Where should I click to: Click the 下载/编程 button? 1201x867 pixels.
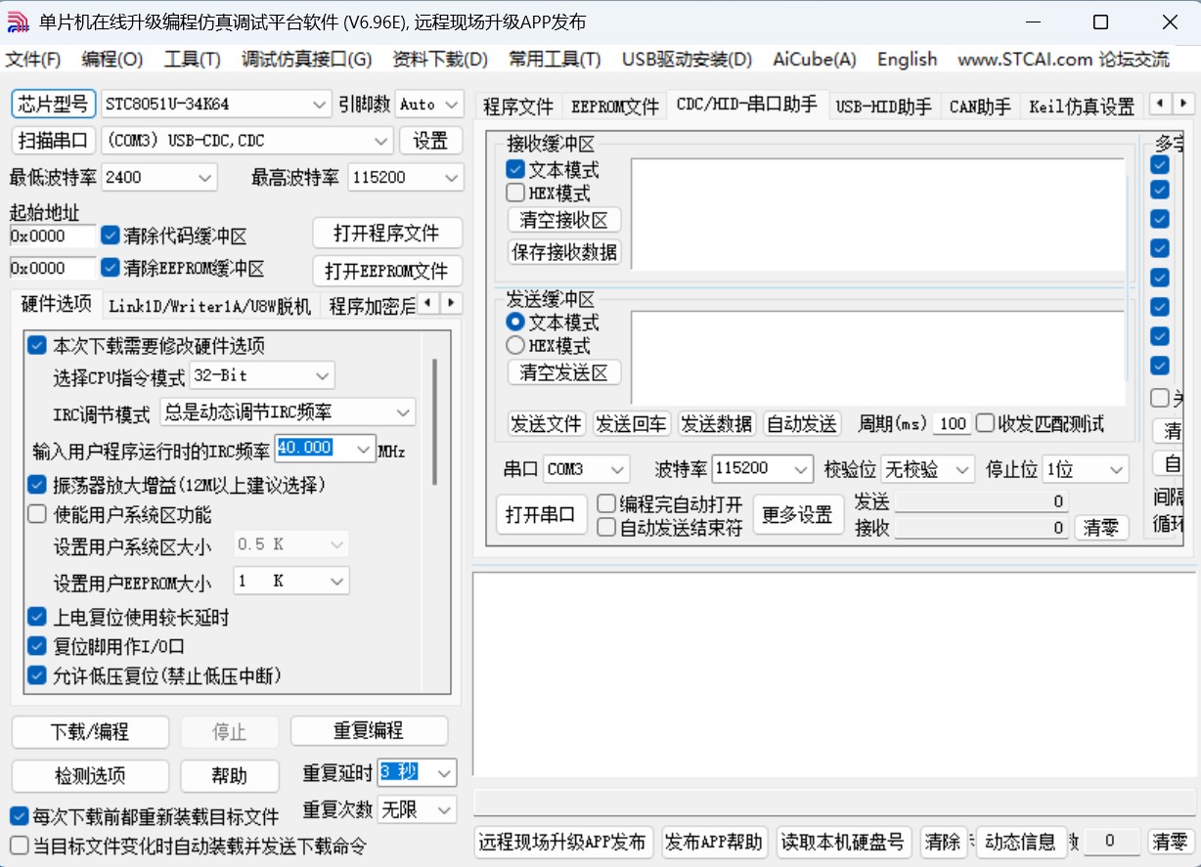(x=89, y=730)
